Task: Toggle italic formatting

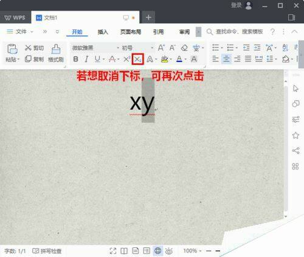Action: point(86,59)
